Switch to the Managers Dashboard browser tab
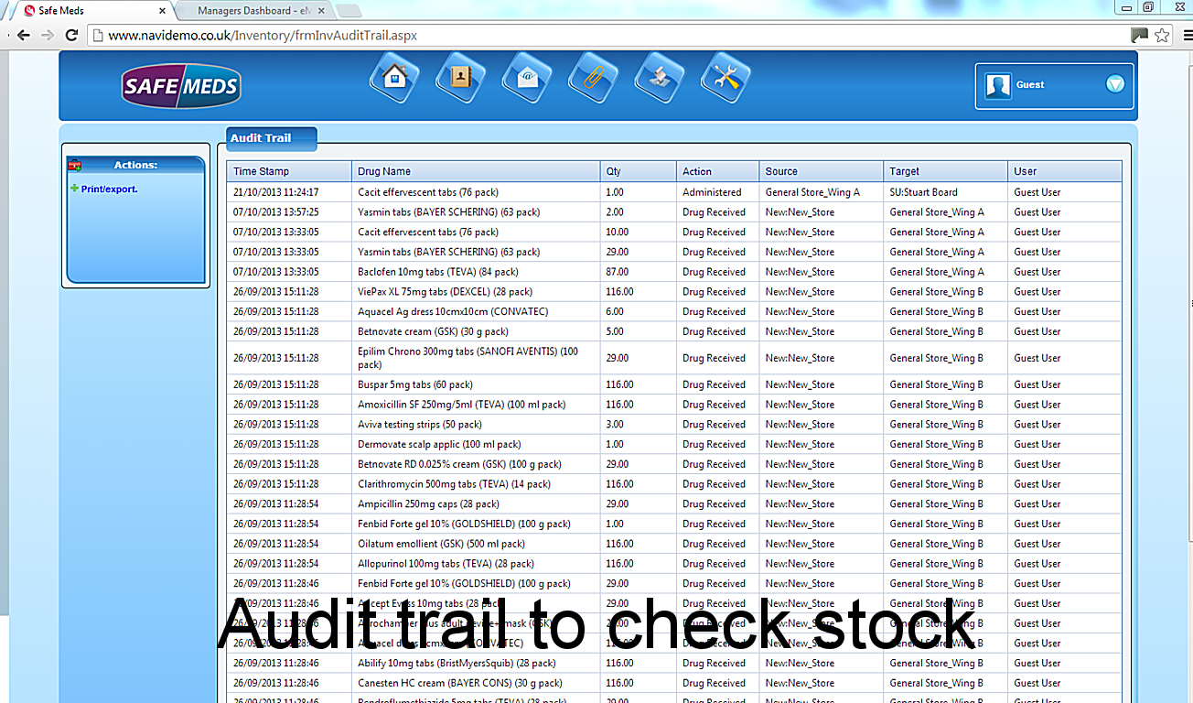This screenshot has width=1193, height=703. 256,11
